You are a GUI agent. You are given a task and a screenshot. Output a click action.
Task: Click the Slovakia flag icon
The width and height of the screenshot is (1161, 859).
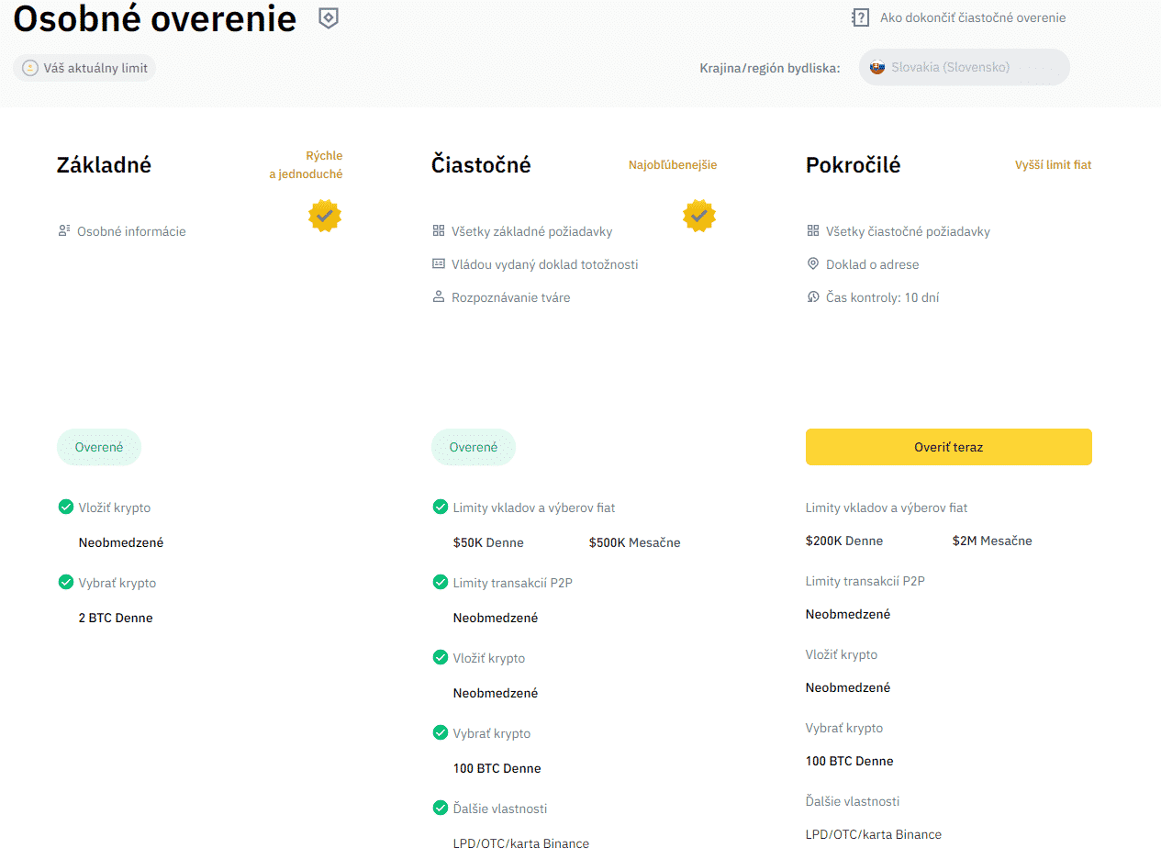pos(877,67)
